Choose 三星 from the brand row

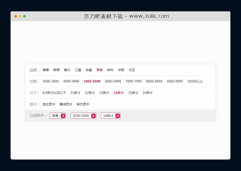coord(78,70)
